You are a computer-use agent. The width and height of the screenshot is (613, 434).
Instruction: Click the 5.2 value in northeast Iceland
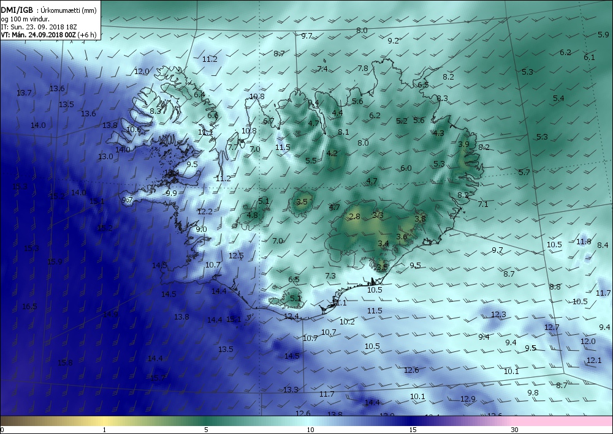[402, 121]
